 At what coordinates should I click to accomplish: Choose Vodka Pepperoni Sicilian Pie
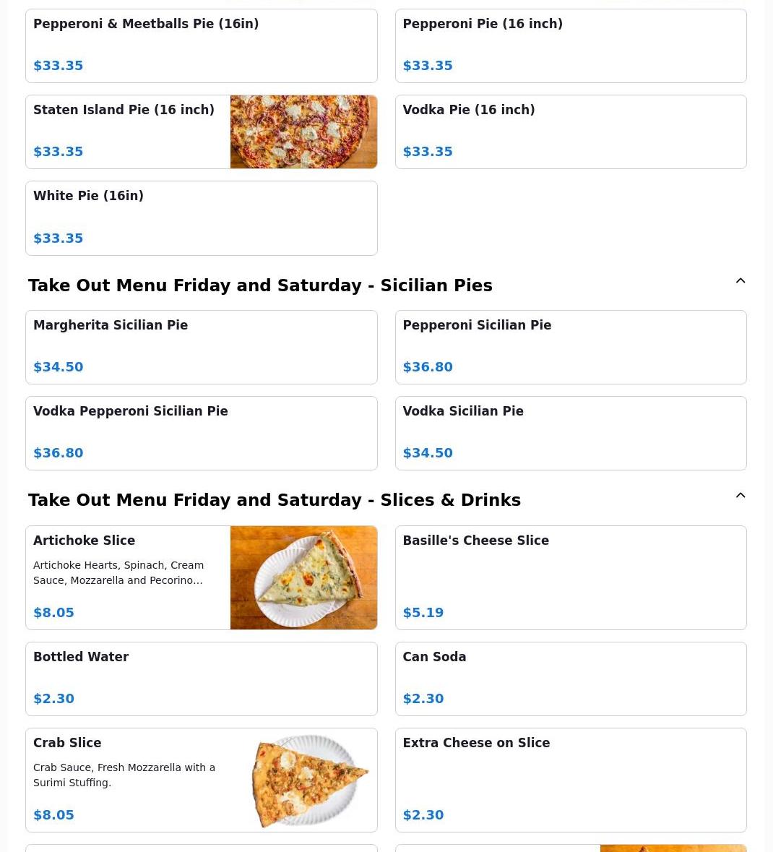pos(201,434)
